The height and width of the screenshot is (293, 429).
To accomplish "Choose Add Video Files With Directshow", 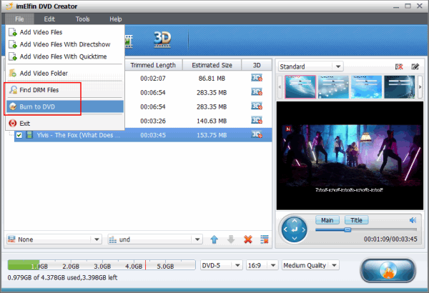I will coord(65,44).
